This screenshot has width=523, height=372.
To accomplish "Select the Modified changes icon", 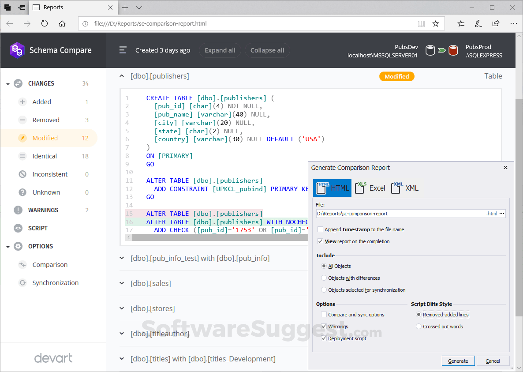I will click(x=22, y=138).
